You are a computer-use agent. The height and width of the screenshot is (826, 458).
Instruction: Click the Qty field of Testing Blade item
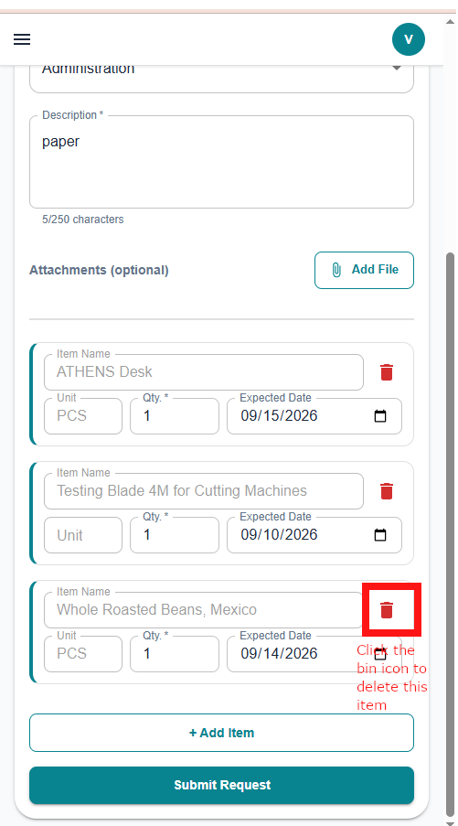click(175, 535)
